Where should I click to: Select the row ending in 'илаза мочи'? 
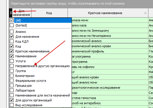[110, 20]
